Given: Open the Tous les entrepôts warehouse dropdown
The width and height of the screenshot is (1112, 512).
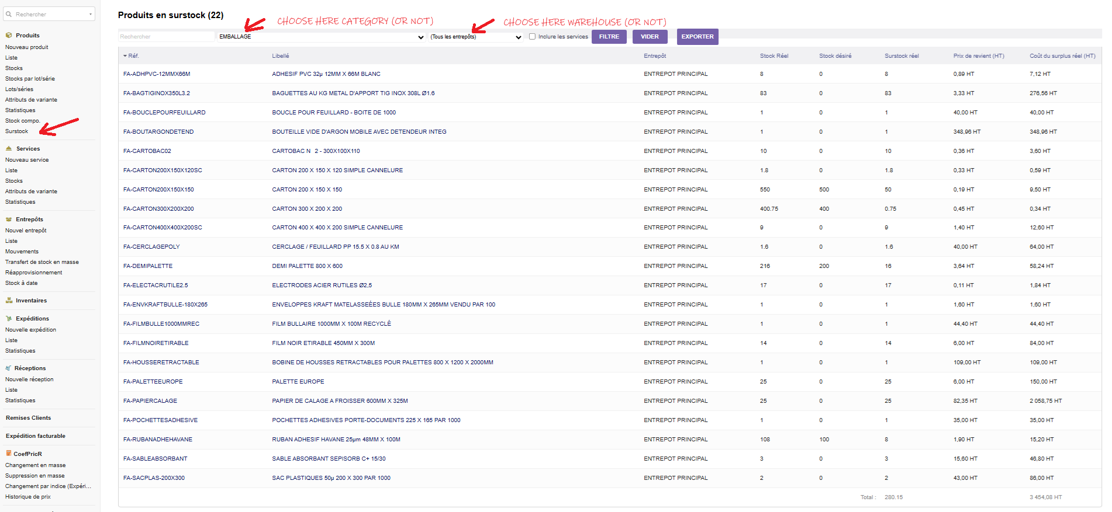Looking at the screenshot, I should point(476,37).
